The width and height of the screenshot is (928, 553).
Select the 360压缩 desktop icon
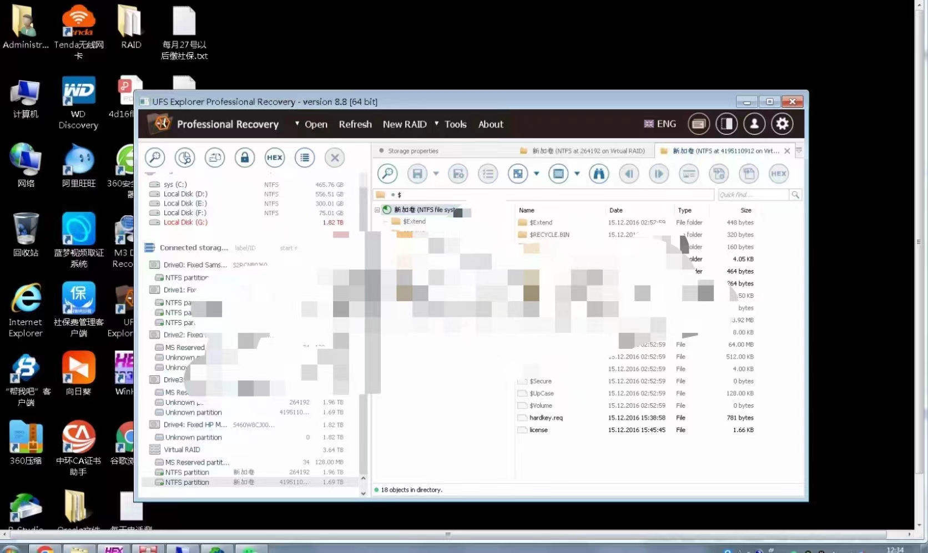(26, 443)
